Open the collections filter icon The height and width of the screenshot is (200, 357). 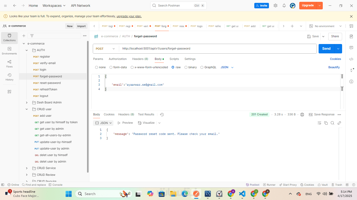pos(32,36)
